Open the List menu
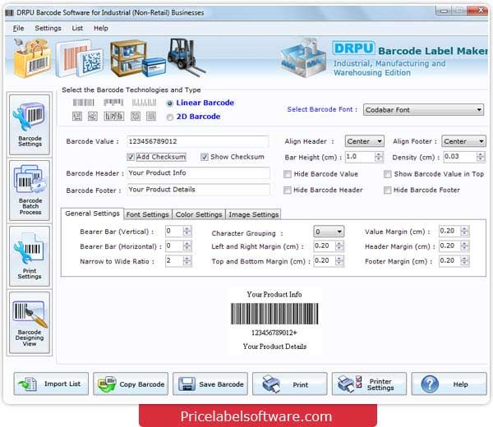Viewport: 493px width, 427px height. coord(77,28)
